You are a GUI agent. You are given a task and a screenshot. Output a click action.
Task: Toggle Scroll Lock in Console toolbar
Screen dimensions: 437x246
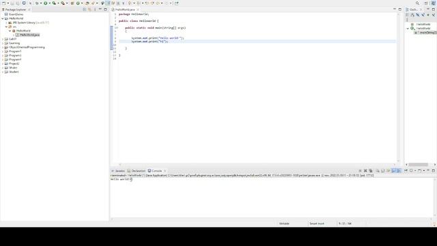click(x=382, y=171)
